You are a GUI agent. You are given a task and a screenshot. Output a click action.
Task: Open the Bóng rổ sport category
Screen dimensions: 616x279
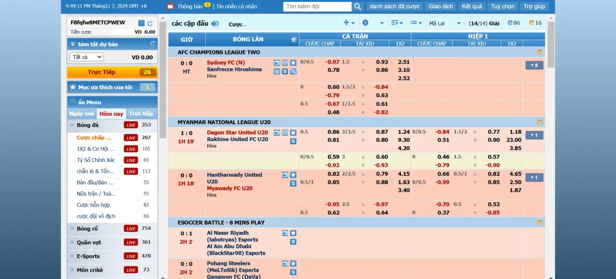point(87,228)
